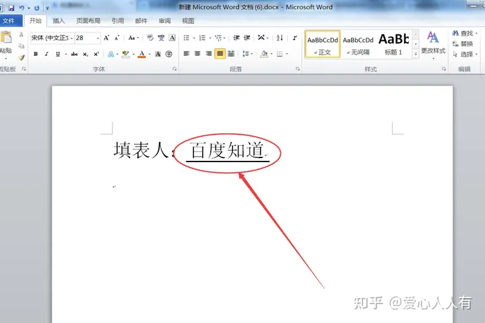Open the File (文件) tab
485x323 pixels.
pos(9,21)
